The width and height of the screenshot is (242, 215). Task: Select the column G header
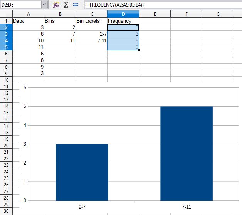click(x=218, y=14)
